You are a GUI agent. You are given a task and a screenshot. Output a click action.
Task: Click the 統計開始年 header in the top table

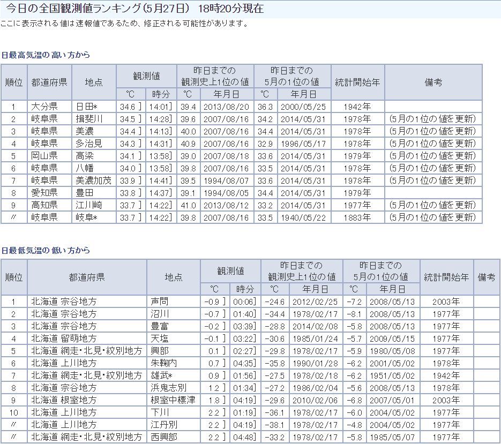click(x=357, y=82)
